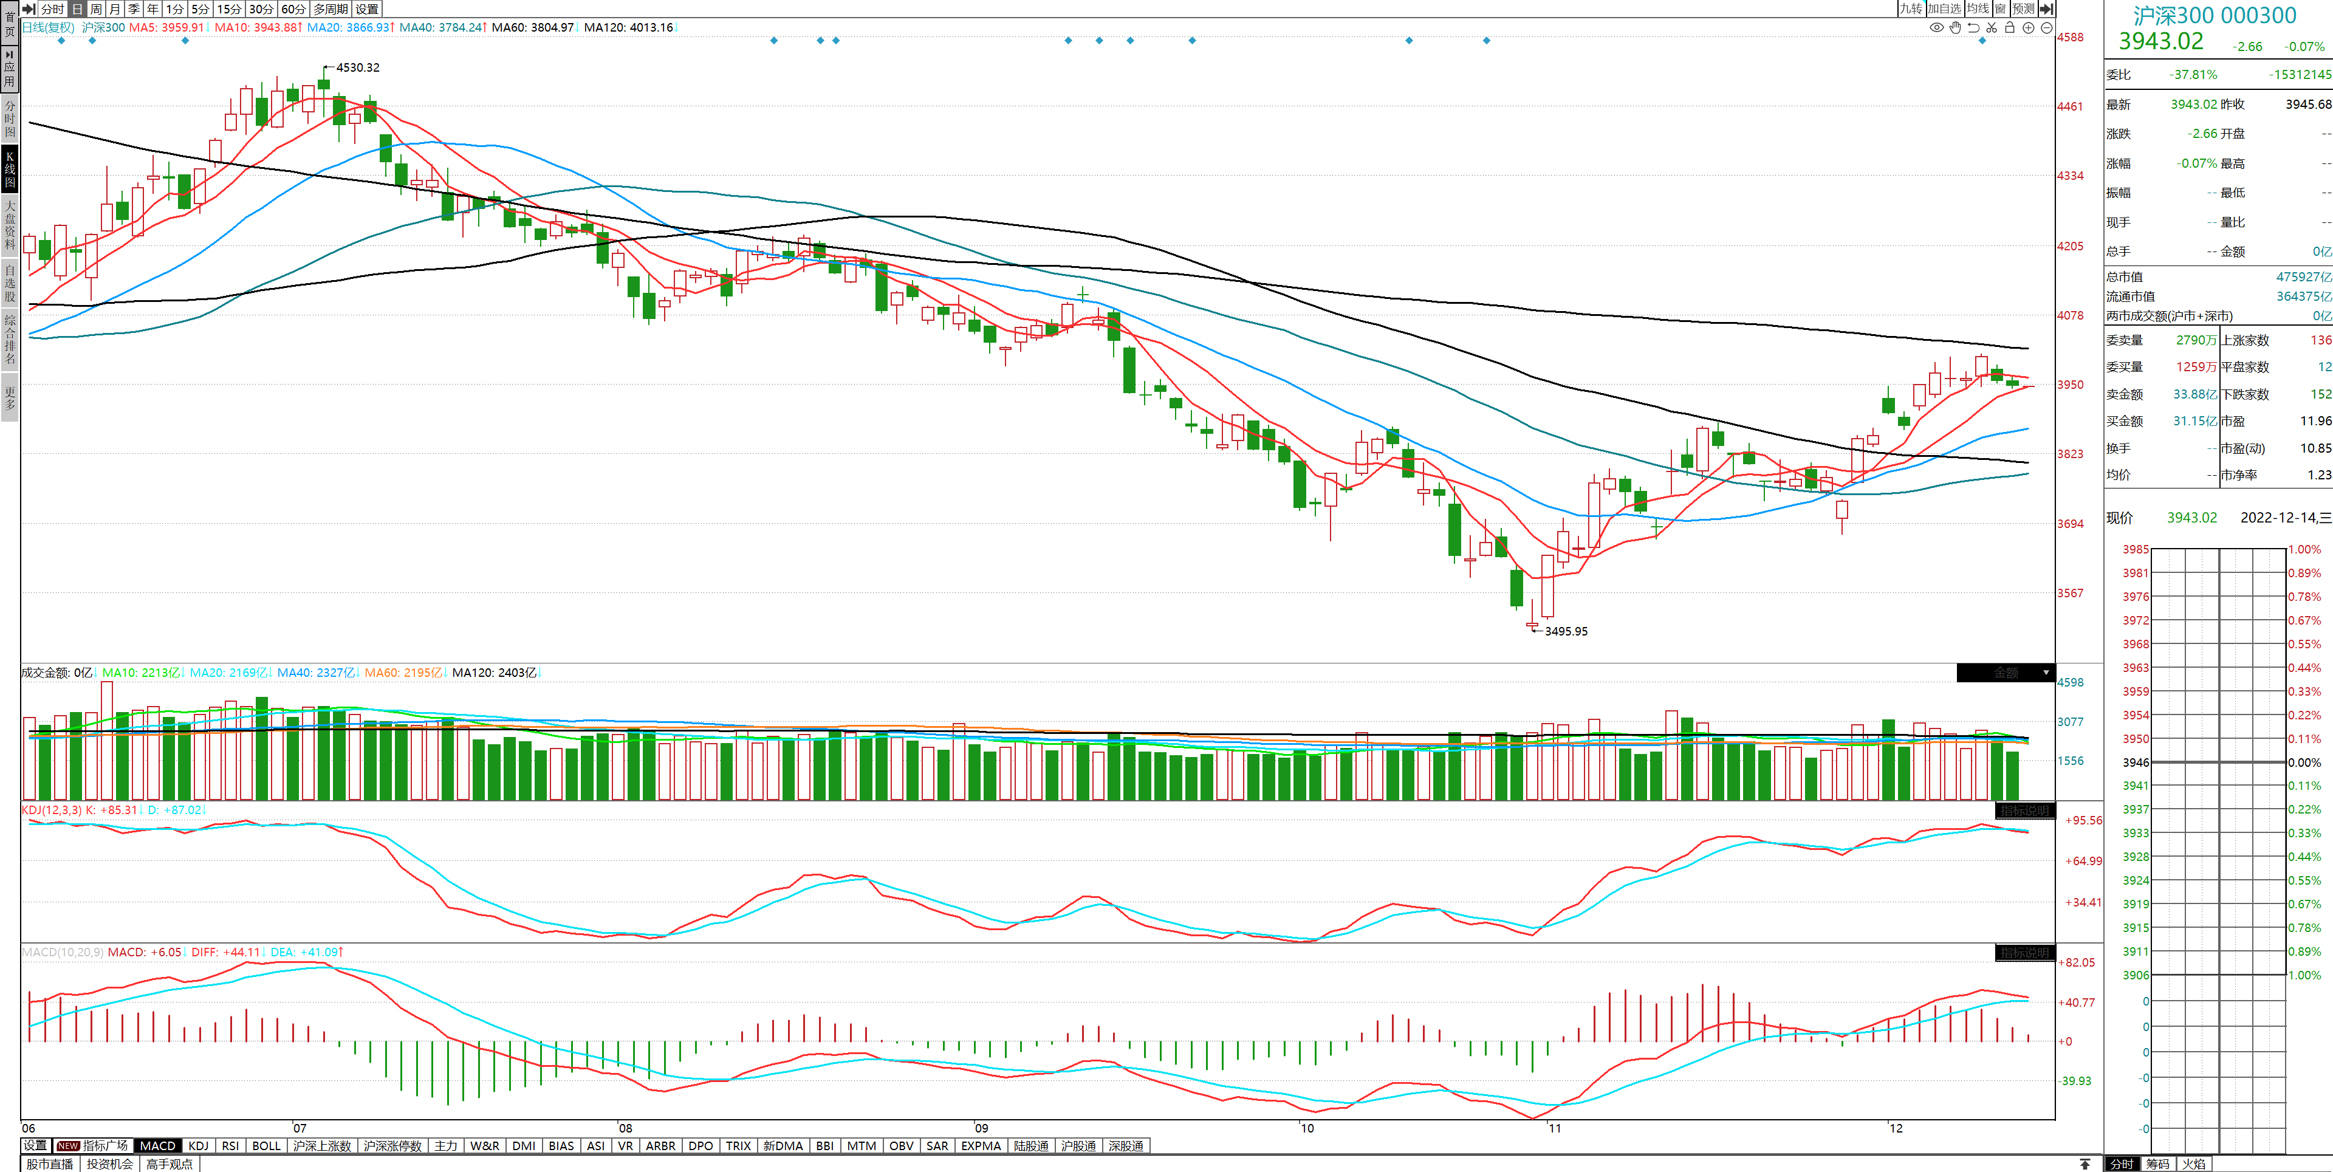Toggle the chart lock icon
This screenshot has width=2333, height=1172.
click(2010, 28)
